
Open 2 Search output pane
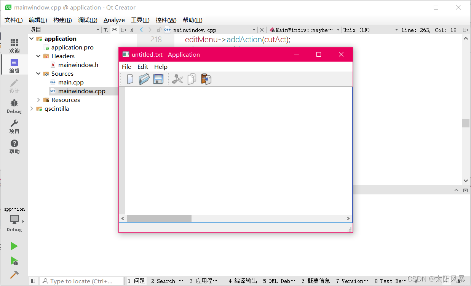click(167, 281)
